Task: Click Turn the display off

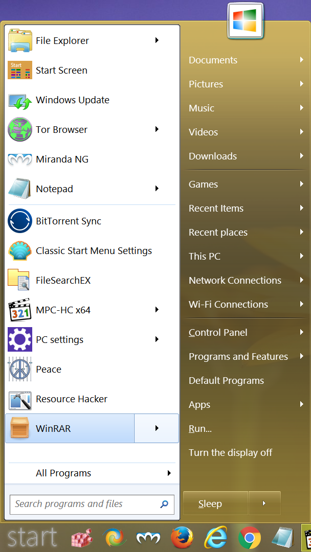Action: click(x=230, y=453)
